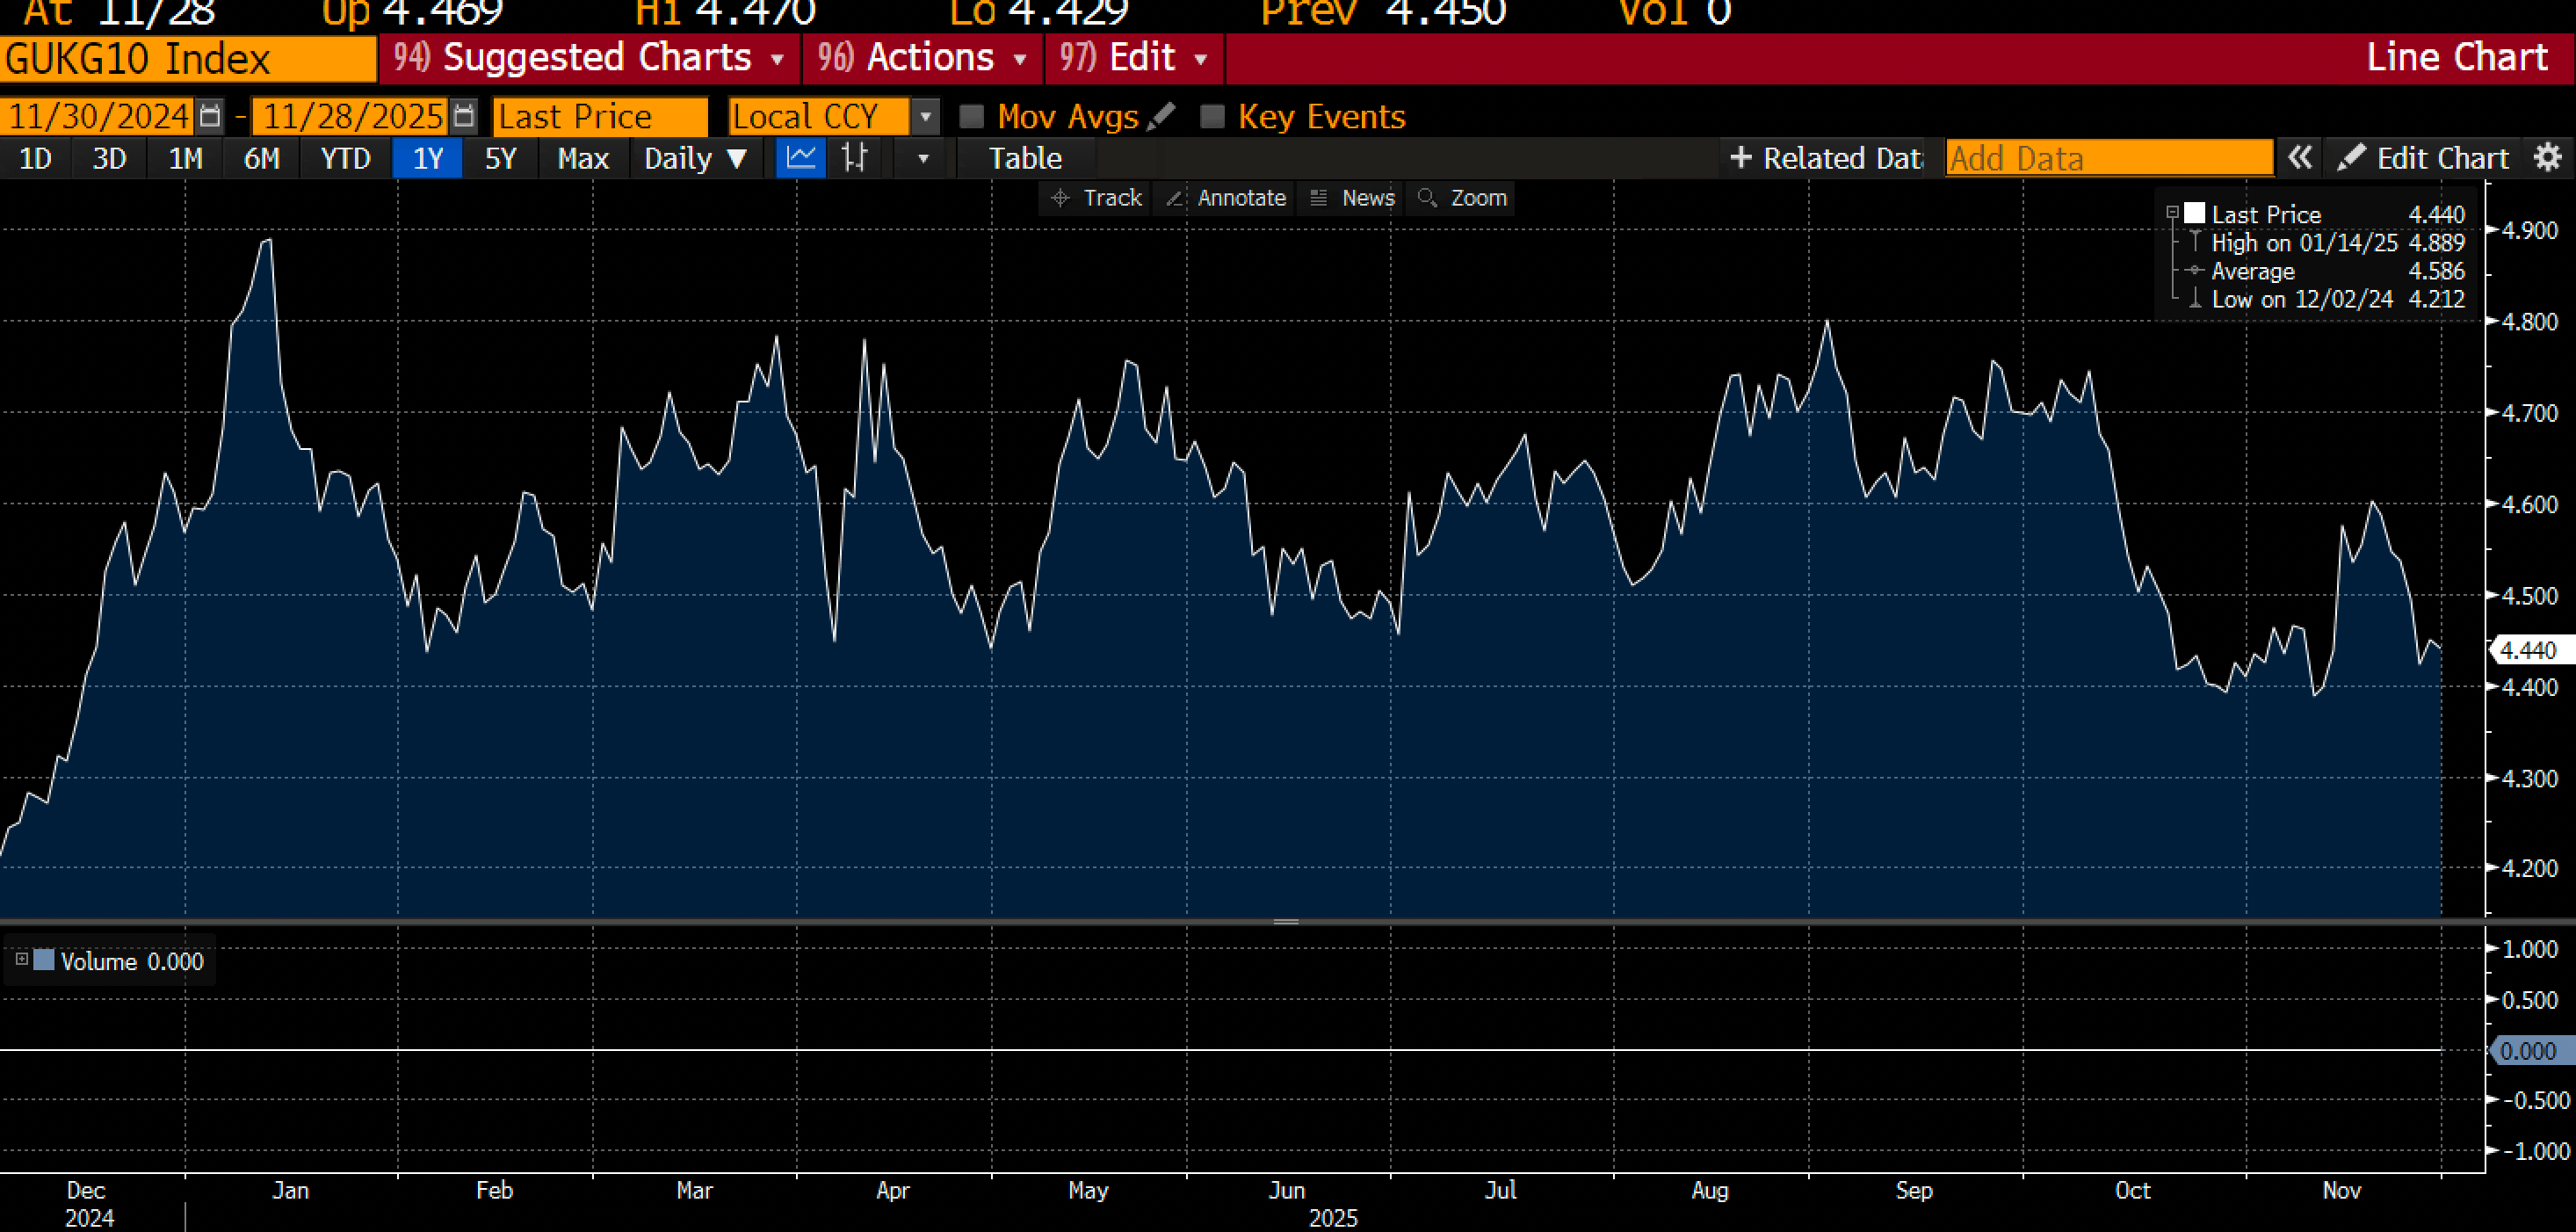
Task: Collapse panel with double chevron icon
Action: (x=2300, y=157)
